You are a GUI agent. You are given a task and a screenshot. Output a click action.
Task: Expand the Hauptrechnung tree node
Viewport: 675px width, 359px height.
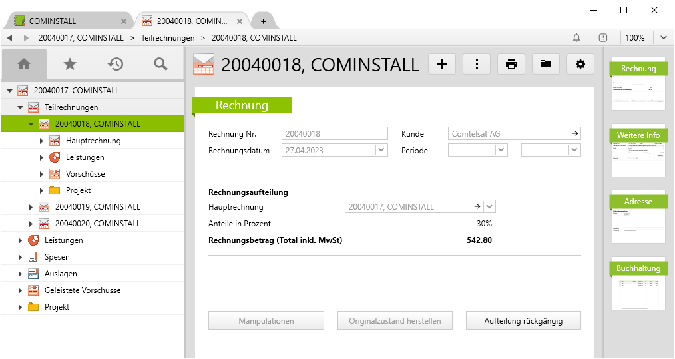tap(41, 141)
